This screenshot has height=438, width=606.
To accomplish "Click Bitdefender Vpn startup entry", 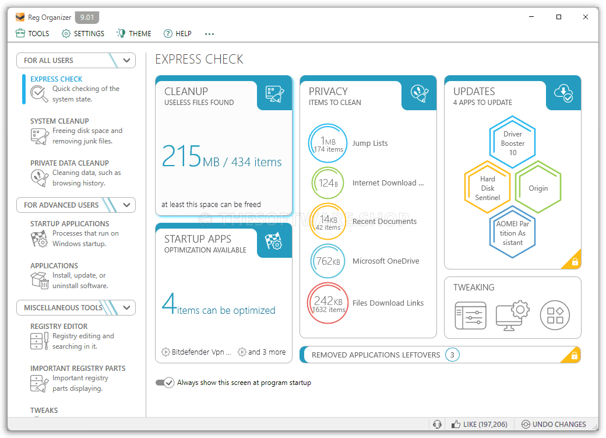I will click(x=196, y=352).
